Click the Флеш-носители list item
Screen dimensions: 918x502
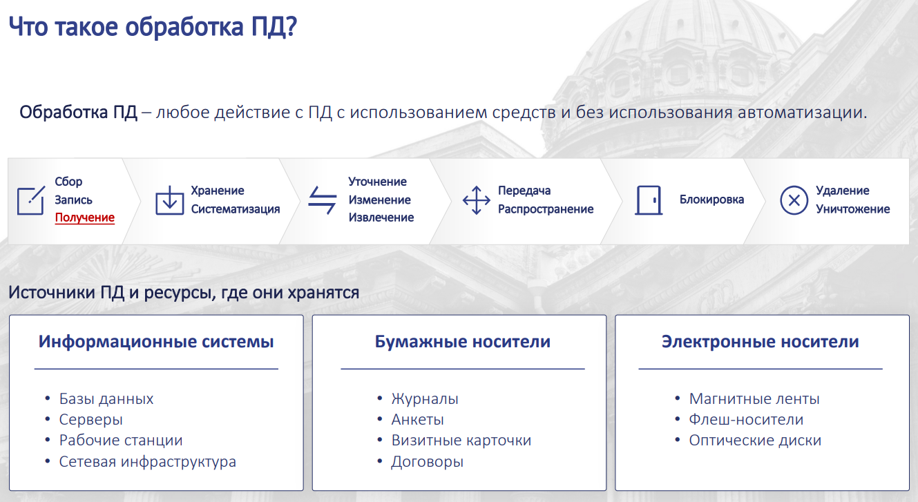coord(746,420)
